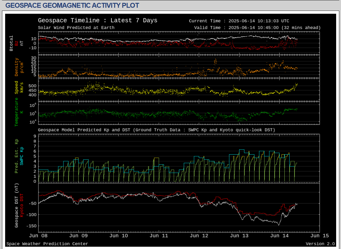Click the Version 2.0 label
This screenshot has height=249, width=341.
(320, 244)
